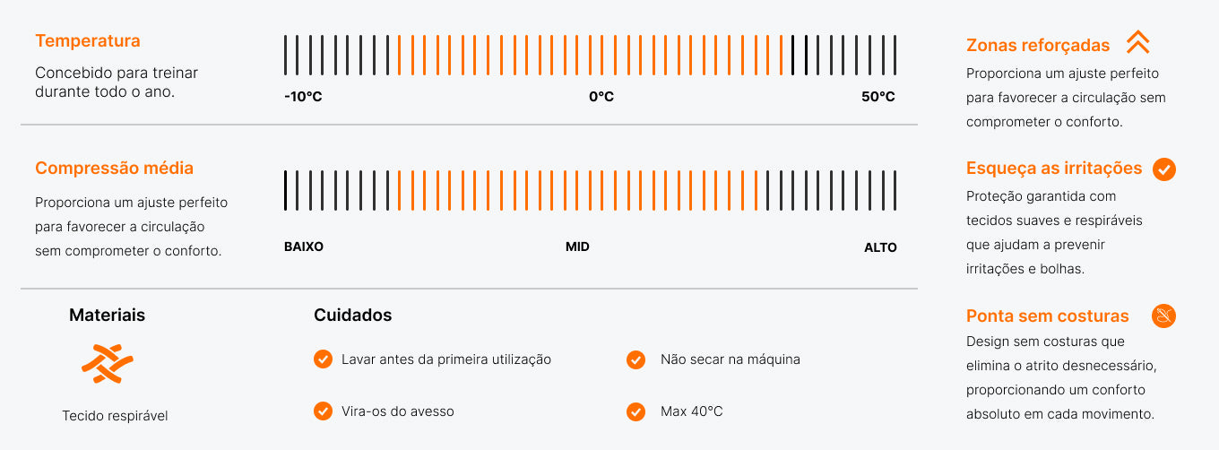Click the seamless icon beside Ponta sem costuras
Screen dimensions: 1219x450
coord(1164,316)
